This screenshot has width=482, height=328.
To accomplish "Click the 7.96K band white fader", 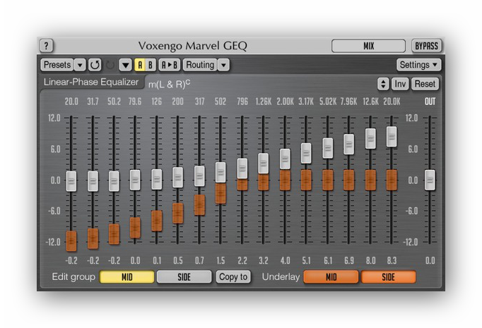I will click(349, 144).
